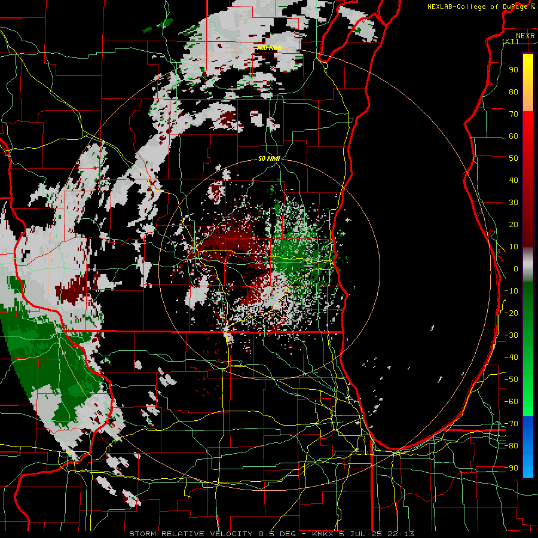
Task: Click the 90 value on velocity legend
Action: (513, 70)
